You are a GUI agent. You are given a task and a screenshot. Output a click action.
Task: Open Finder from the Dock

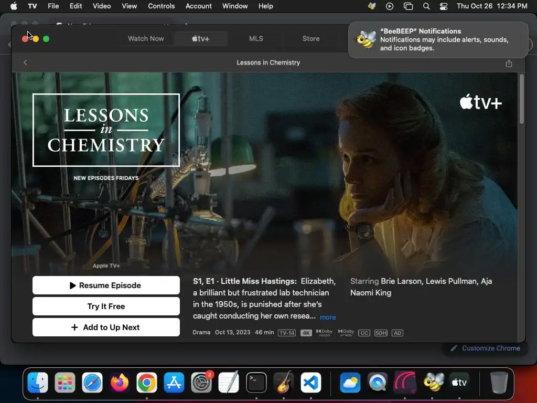click(x=38, y=383)
